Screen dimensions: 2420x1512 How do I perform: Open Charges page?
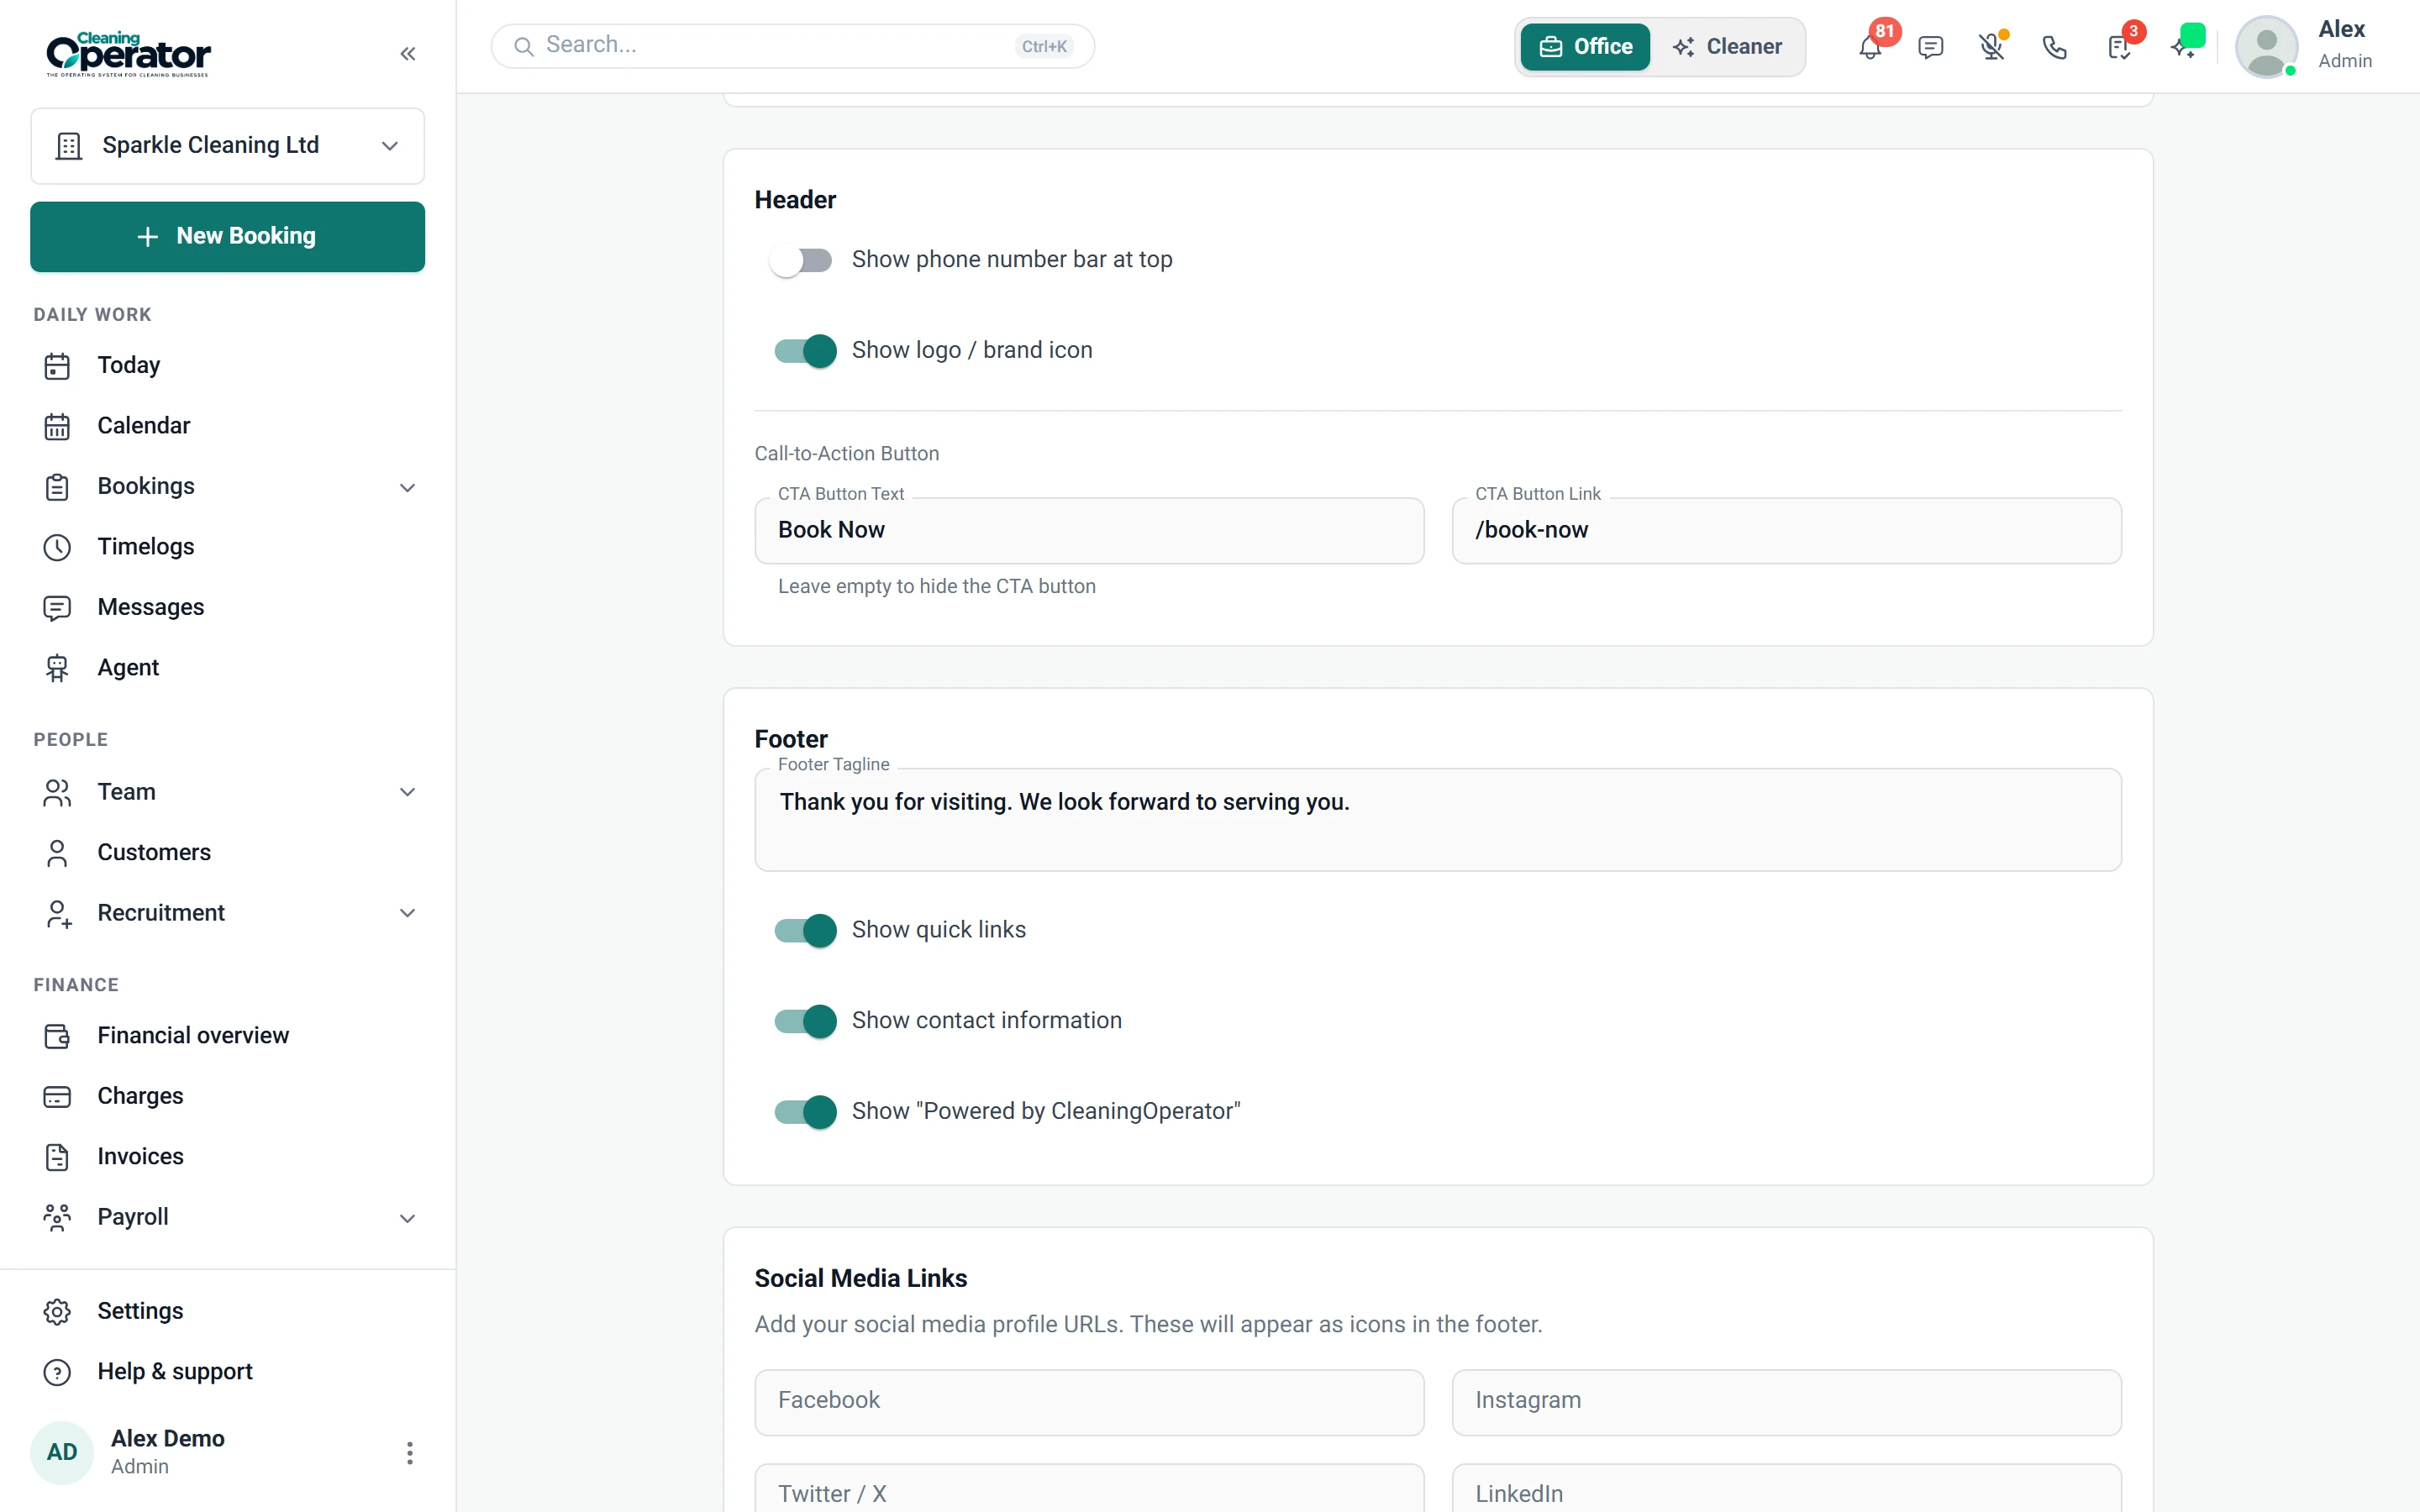coord(228,1096)
